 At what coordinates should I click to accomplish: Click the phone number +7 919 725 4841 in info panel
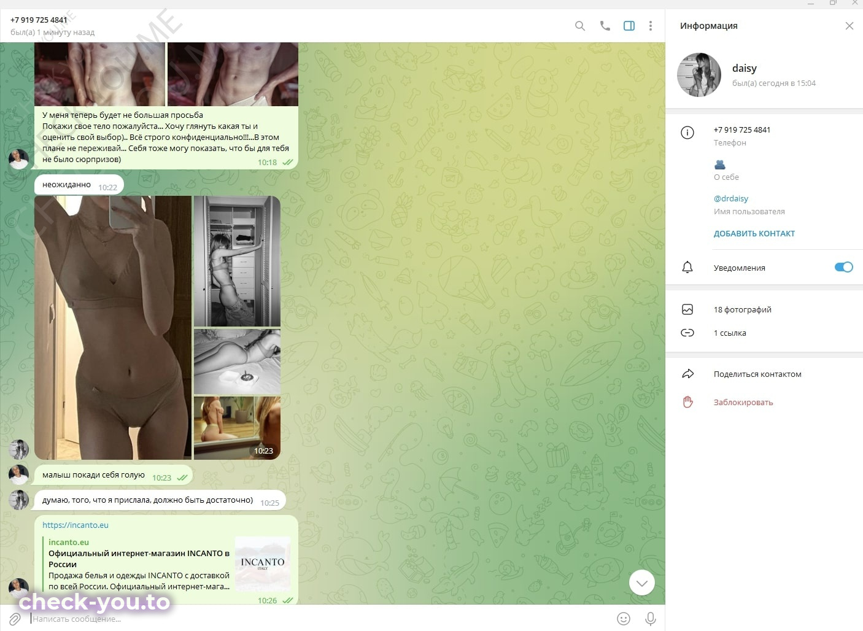tap(742, 130)
